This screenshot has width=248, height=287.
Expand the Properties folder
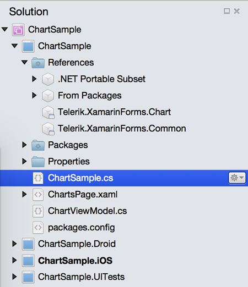pyautogui.click(x=24, y=161)
